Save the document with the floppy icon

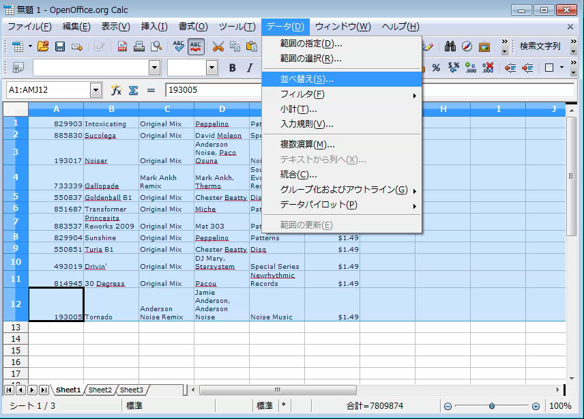tap(60, 46)
